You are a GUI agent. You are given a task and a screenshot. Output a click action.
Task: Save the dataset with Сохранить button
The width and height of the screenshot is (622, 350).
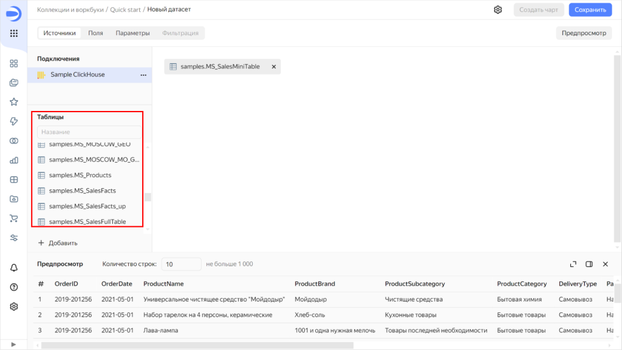590,9
